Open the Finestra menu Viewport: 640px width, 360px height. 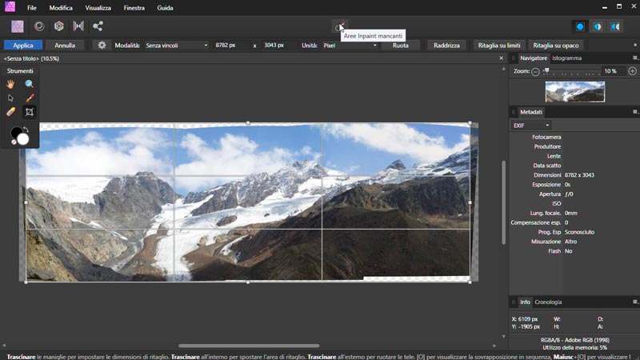[134, 8]
